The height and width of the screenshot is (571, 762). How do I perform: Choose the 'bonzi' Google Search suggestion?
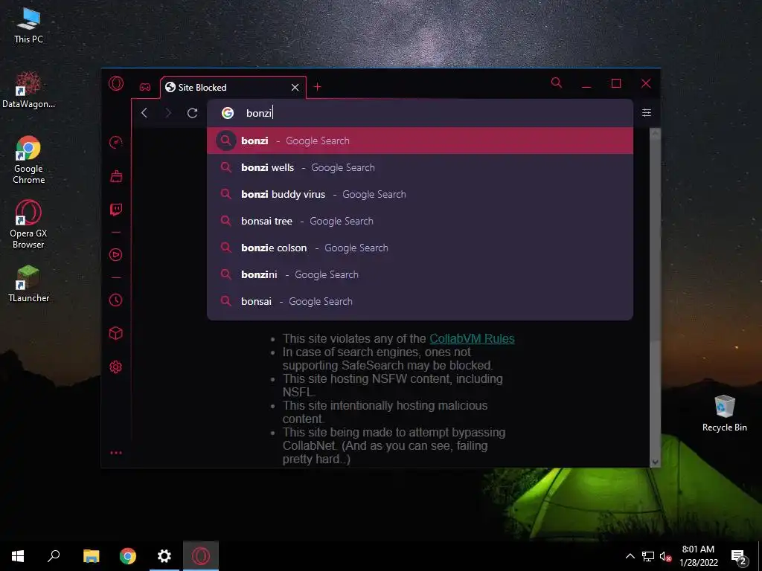pos(420,141)
